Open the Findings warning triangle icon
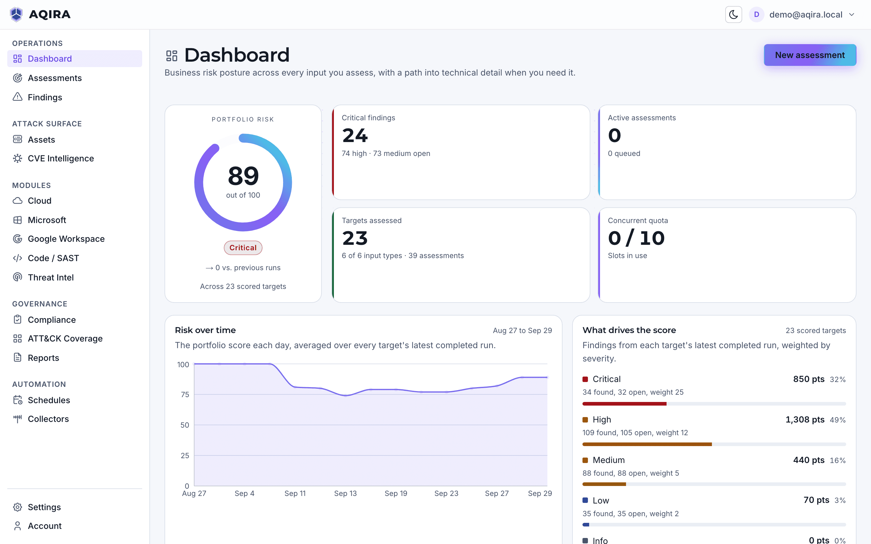Viewport: 871px width, 544px height. 18,97
